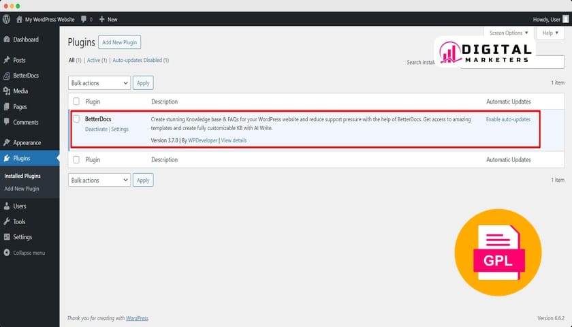
Task: Click Enable auto-updates for BetterDocs
Action: pos(508,119)
